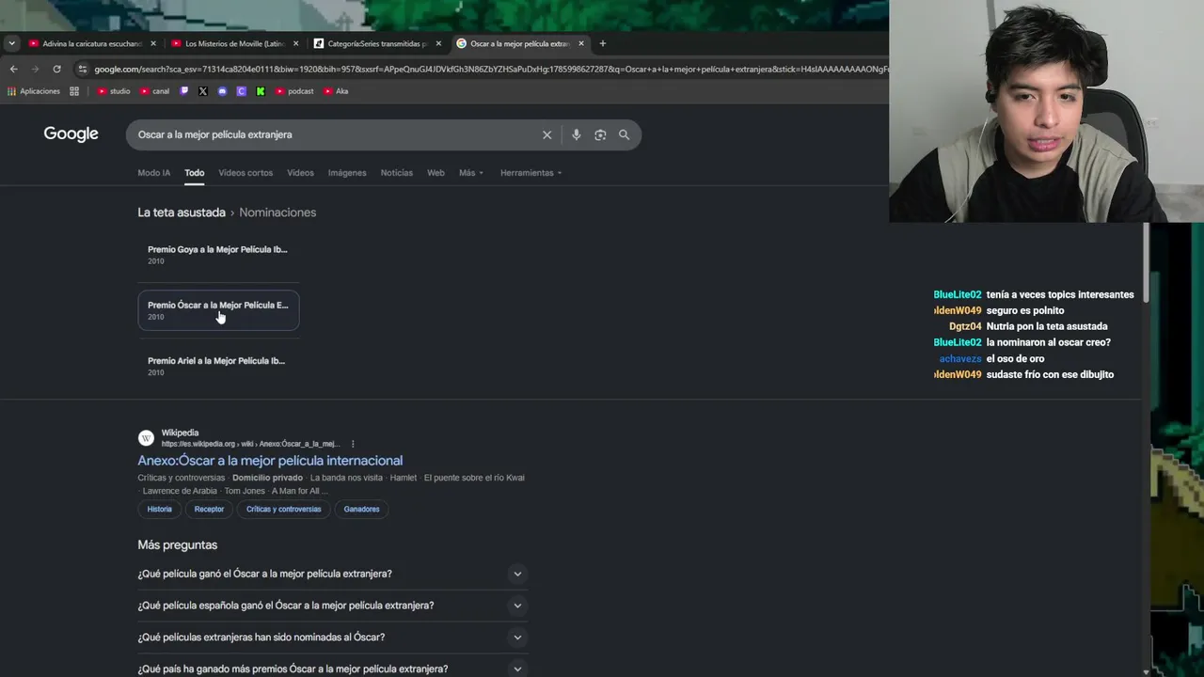Jump to the 'Receptor' section chip
This screenshot has height=677, width=1204.
(209, 510)
